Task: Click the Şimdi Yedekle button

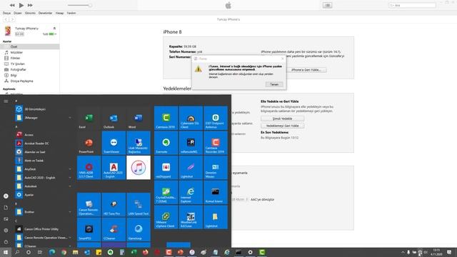Action: 282,119
